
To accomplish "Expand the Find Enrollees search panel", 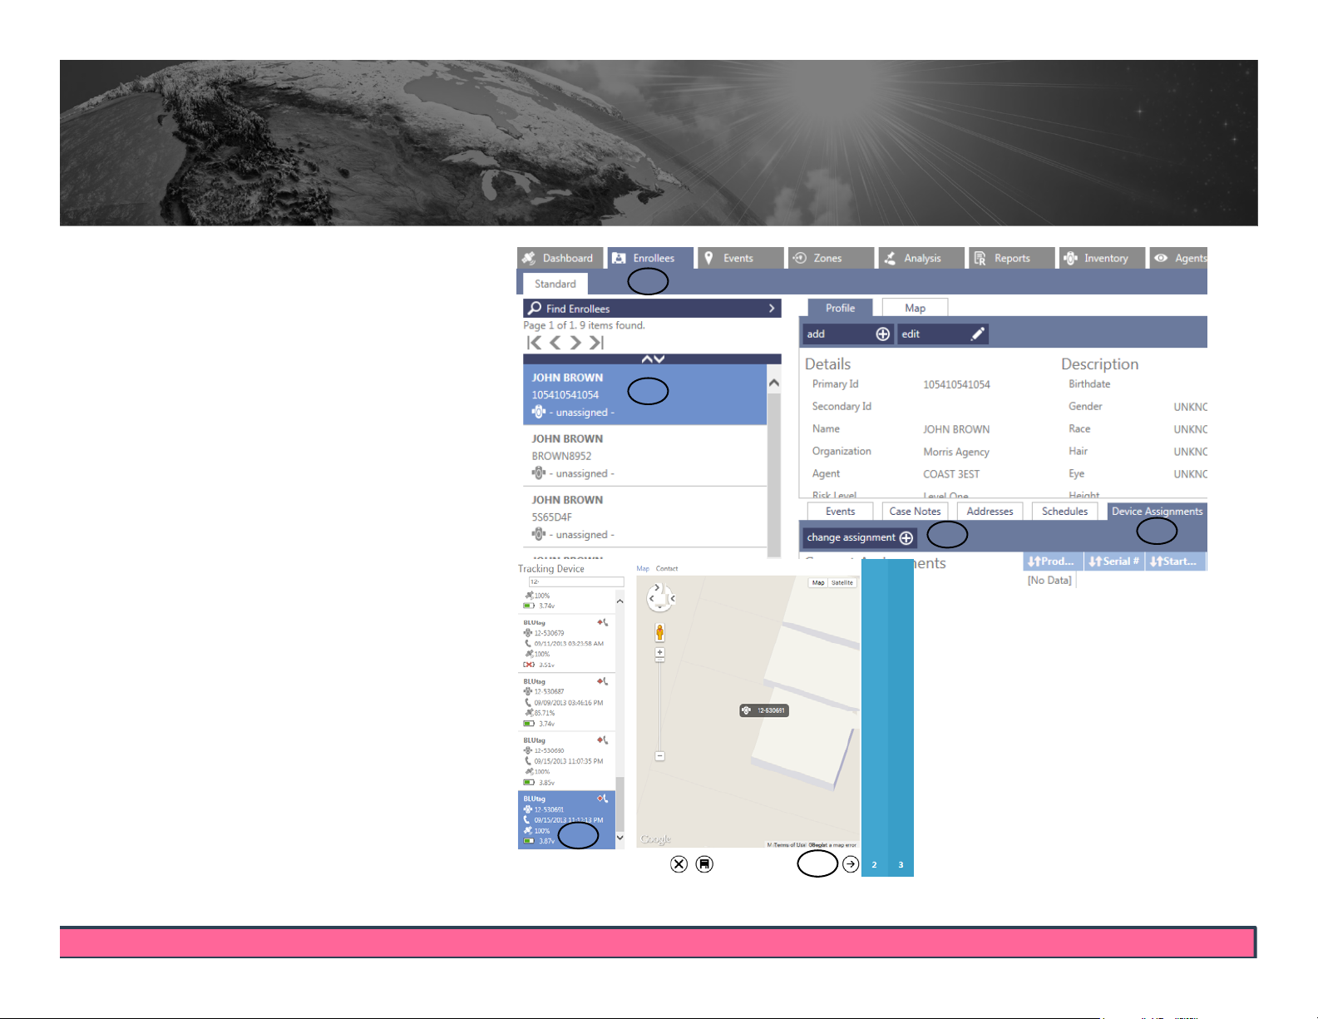I will point(652,309).
